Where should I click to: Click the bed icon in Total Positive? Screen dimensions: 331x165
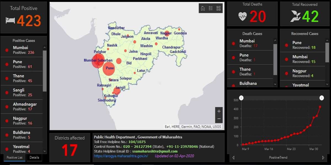click(10, 21)
